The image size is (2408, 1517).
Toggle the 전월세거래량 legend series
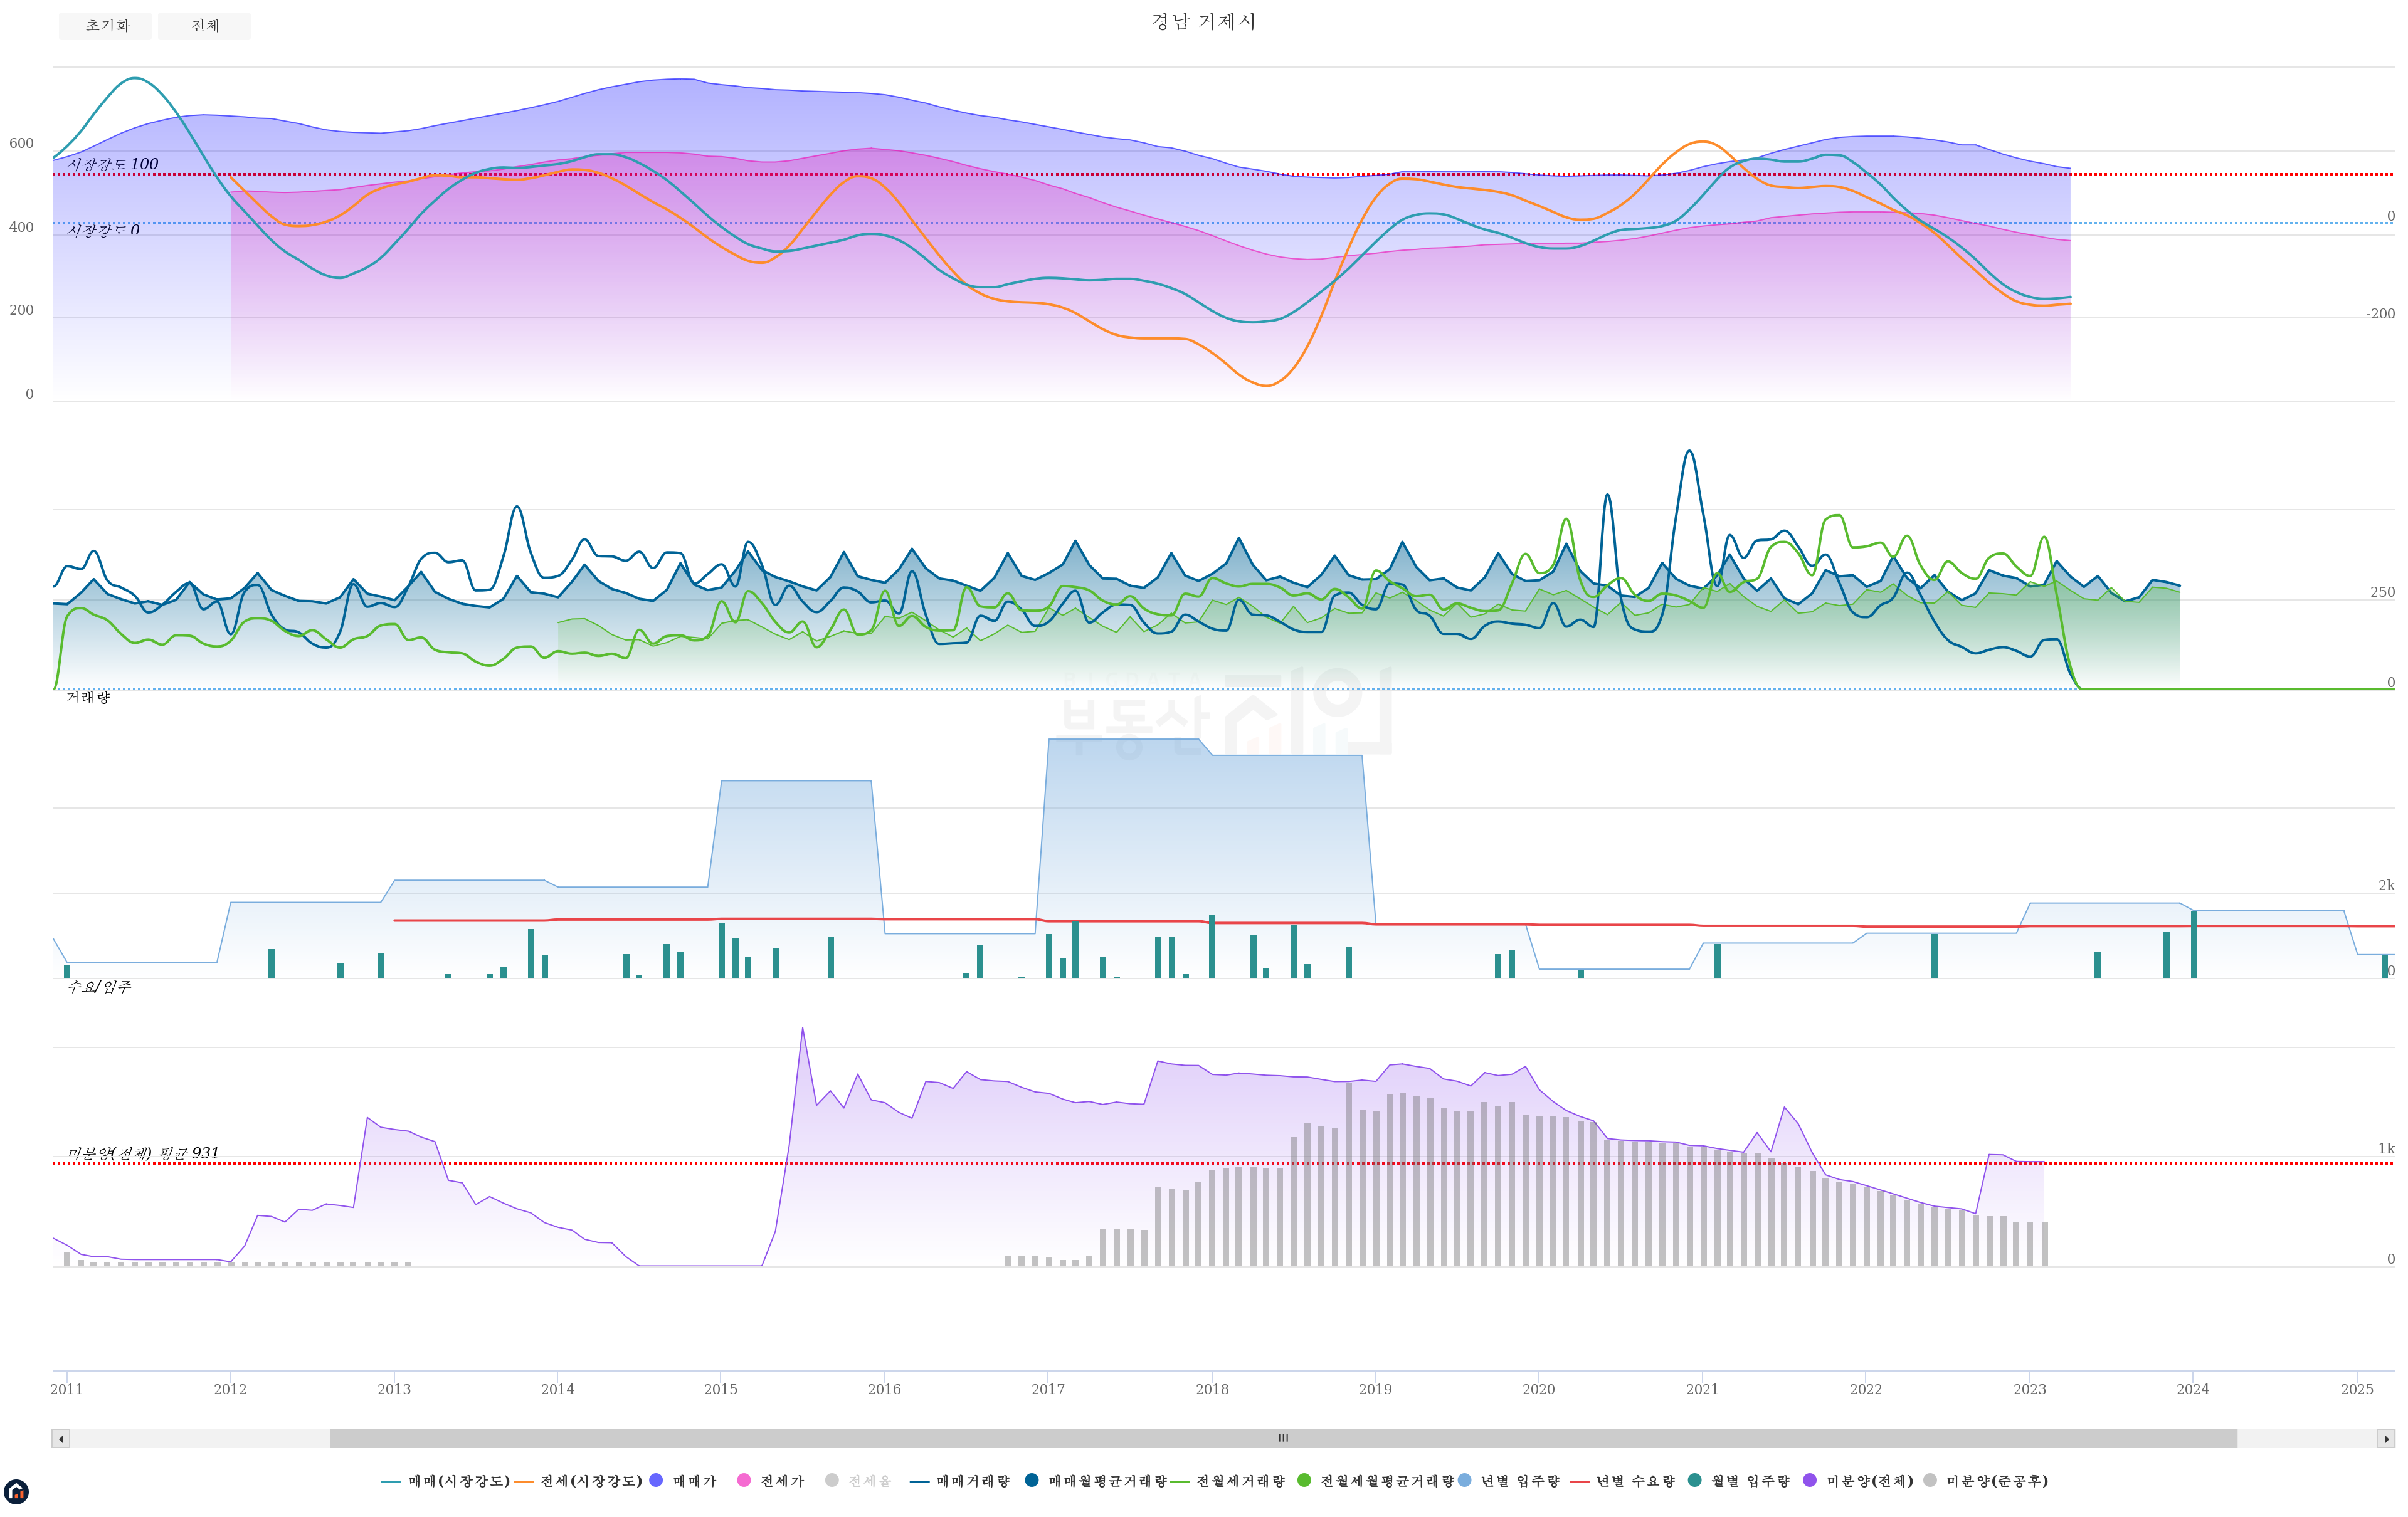pyautogui.click(x=1228, y=1481)
